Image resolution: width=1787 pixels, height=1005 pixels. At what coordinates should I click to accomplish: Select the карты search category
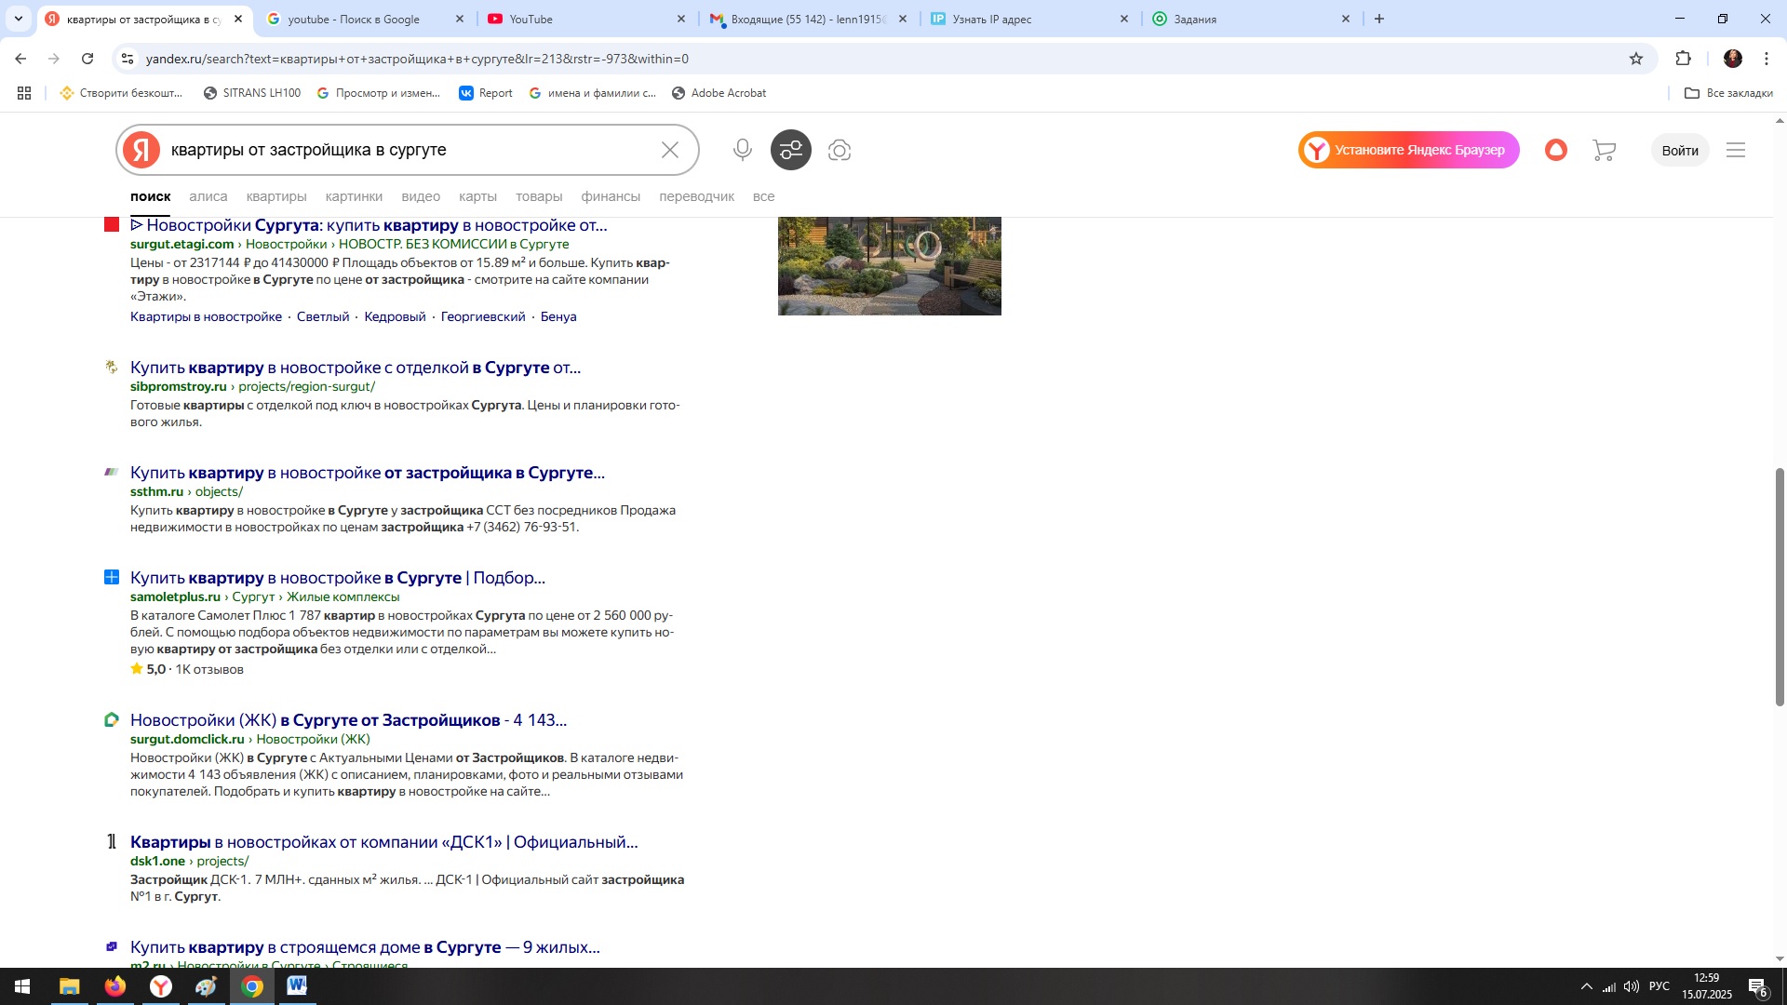coord(477,196)
